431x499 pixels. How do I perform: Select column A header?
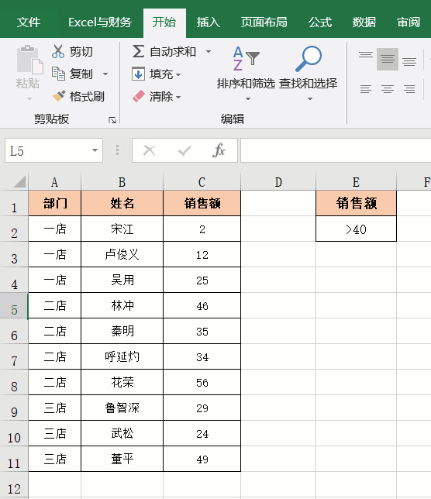55,182
